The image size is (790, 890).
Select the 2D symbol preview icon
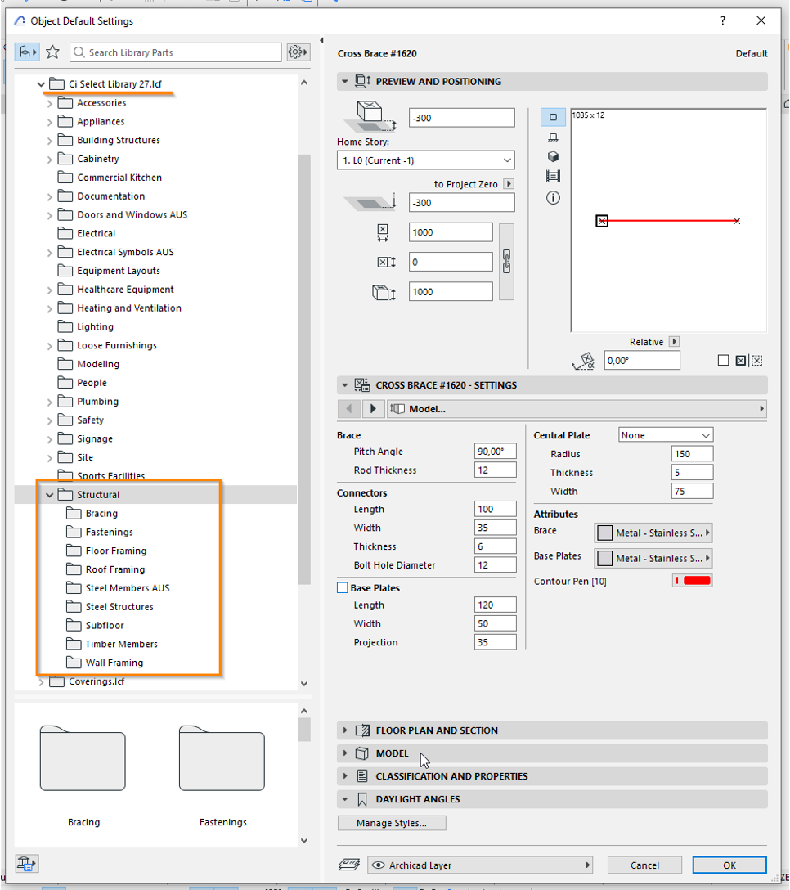pos(553,117)
